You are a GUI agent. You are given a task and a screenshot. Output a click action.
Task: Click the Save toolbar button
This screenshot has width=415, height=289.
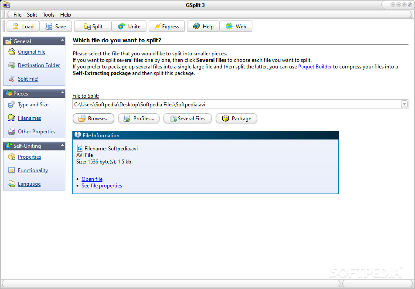point(56,26)
